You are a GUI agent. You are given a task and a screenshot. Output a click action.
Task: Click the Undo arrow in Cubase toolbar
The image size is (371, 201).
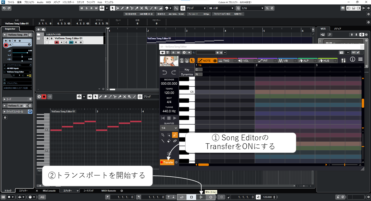tap(4, 8)
